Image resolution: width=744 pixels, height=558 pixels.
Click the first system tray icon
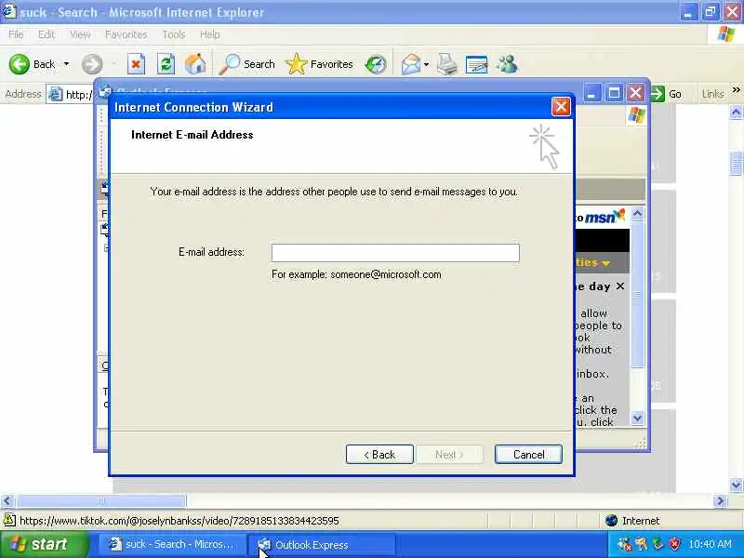click(x=624, y=544)
